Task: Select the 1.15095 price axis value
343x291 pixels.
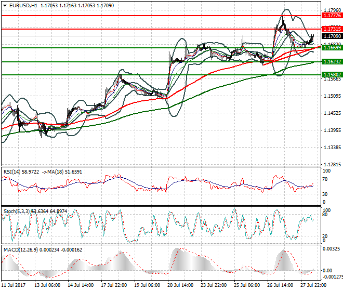Action: [x=332, y=96]
